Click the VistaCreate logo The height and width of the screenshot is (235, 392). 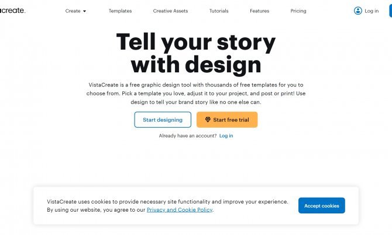pos(12,10)
